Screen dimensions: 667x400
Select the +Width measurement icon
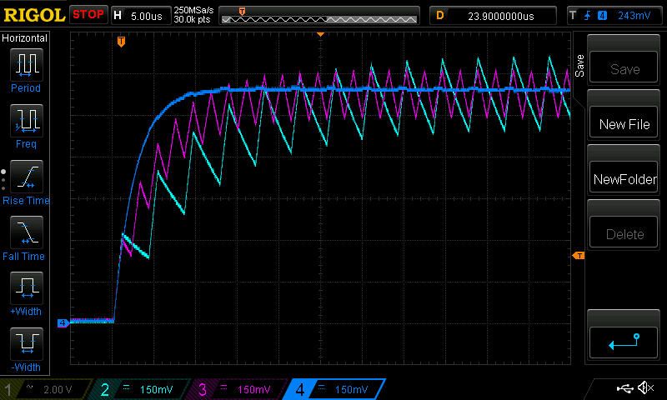coord(27,287)
